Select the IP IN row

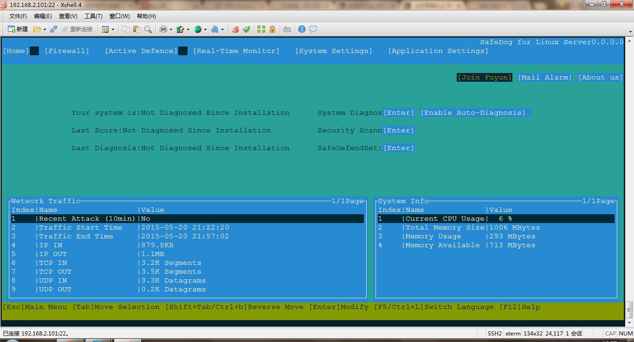[188, 245]
